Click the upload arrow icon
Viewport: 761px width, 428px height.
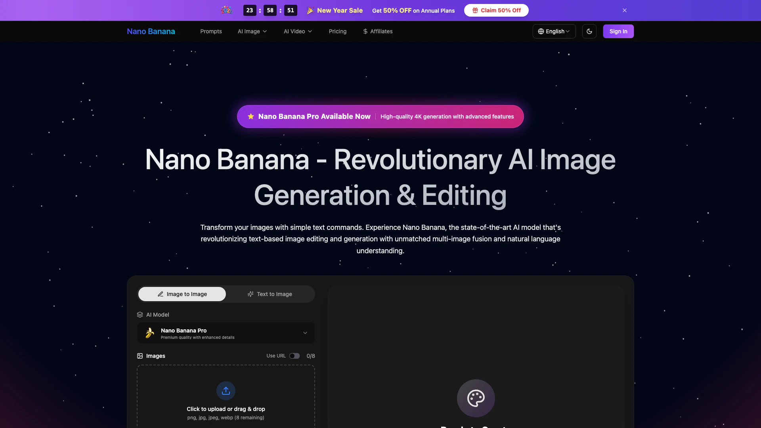coord(226,391)
